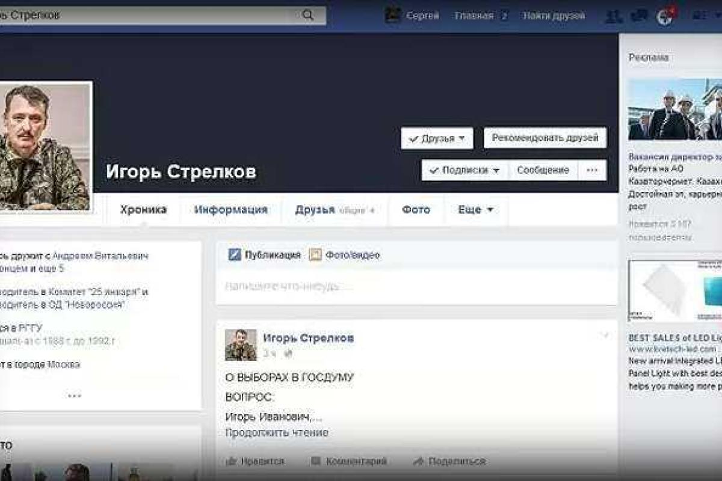Like the post via Нравится
This screenshot has height=481, width=722.
[255, 461]
